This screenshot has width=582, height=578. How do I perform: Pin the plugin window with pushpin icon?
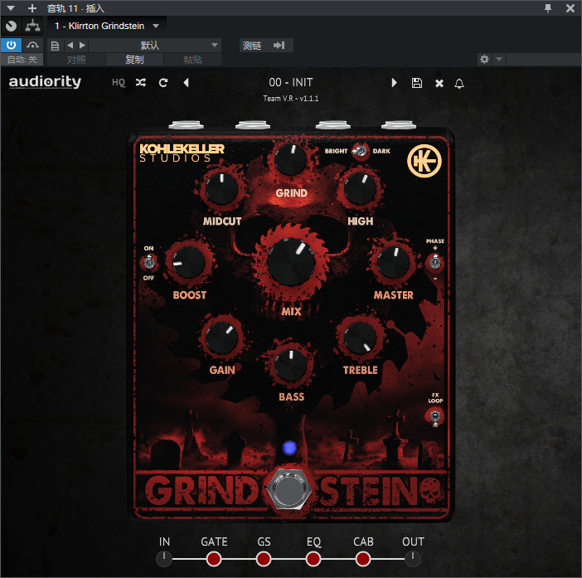[548, 8]
